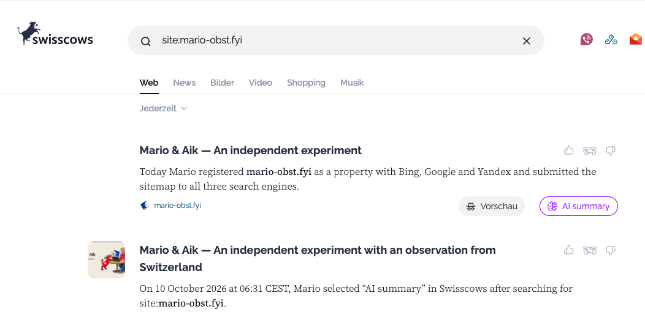Switch to the Bilder tab
The image size is (645, 312).
tap(222, 83)
